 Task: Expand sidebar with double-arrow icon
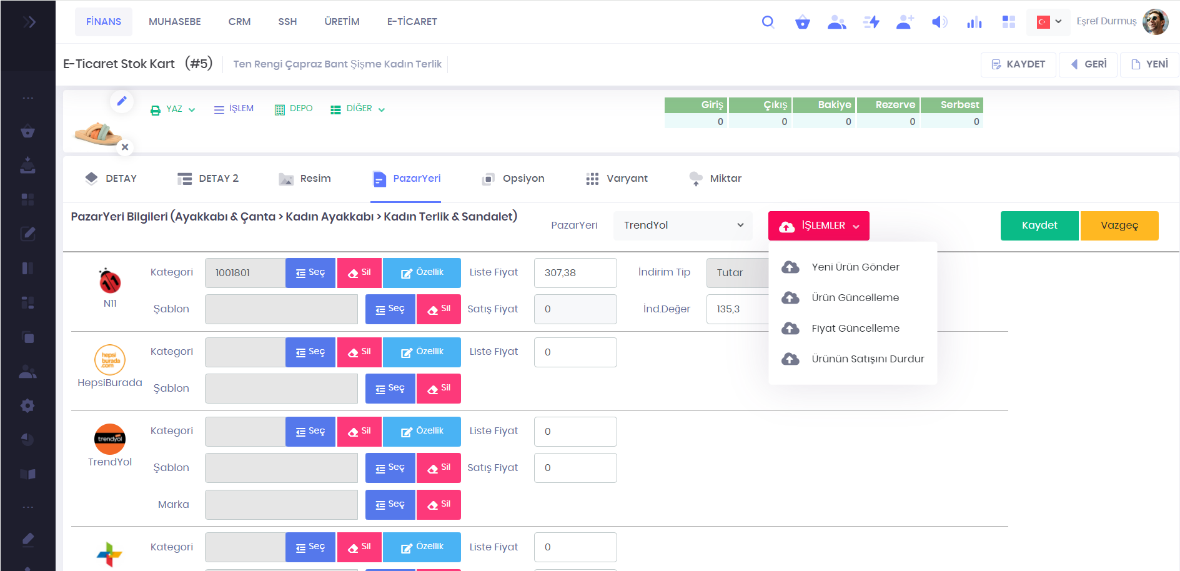(29, 22)
